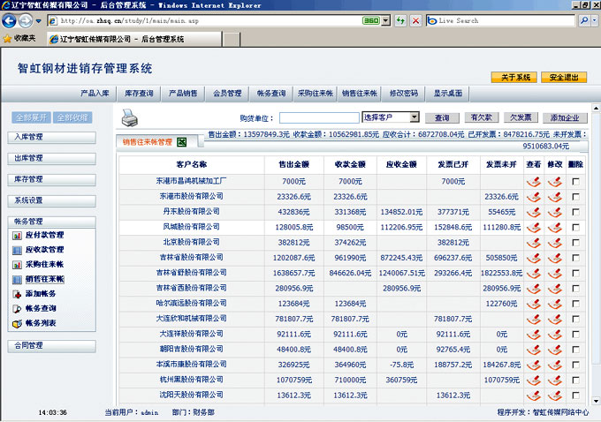Click the view icon for 东港市昌鸿机械加工厂
Image resolution: width=601 pixels, height=422 pixels.
click(533, 181)
